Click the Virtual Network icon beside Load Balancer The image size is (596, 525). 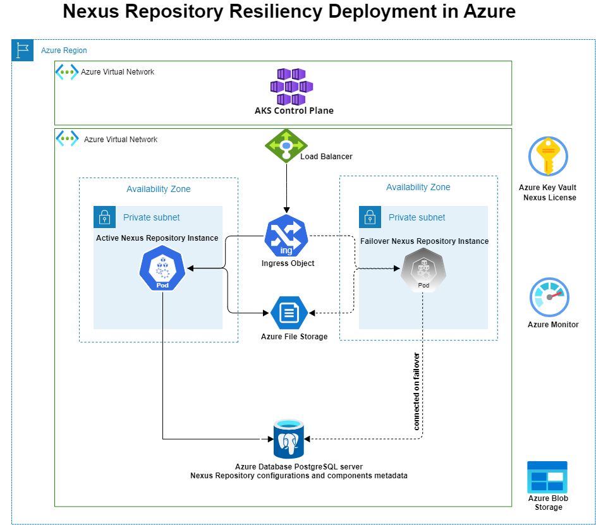67,138
